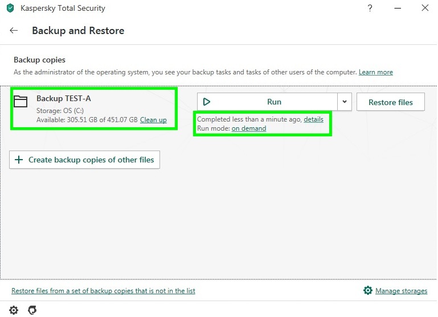Open the Learn more link

[x=375, y=72]
